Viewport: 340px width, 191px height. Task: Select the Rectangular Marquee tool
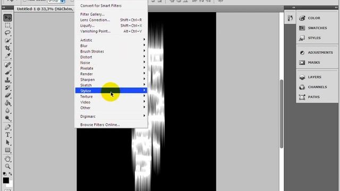tap(7, 25)
